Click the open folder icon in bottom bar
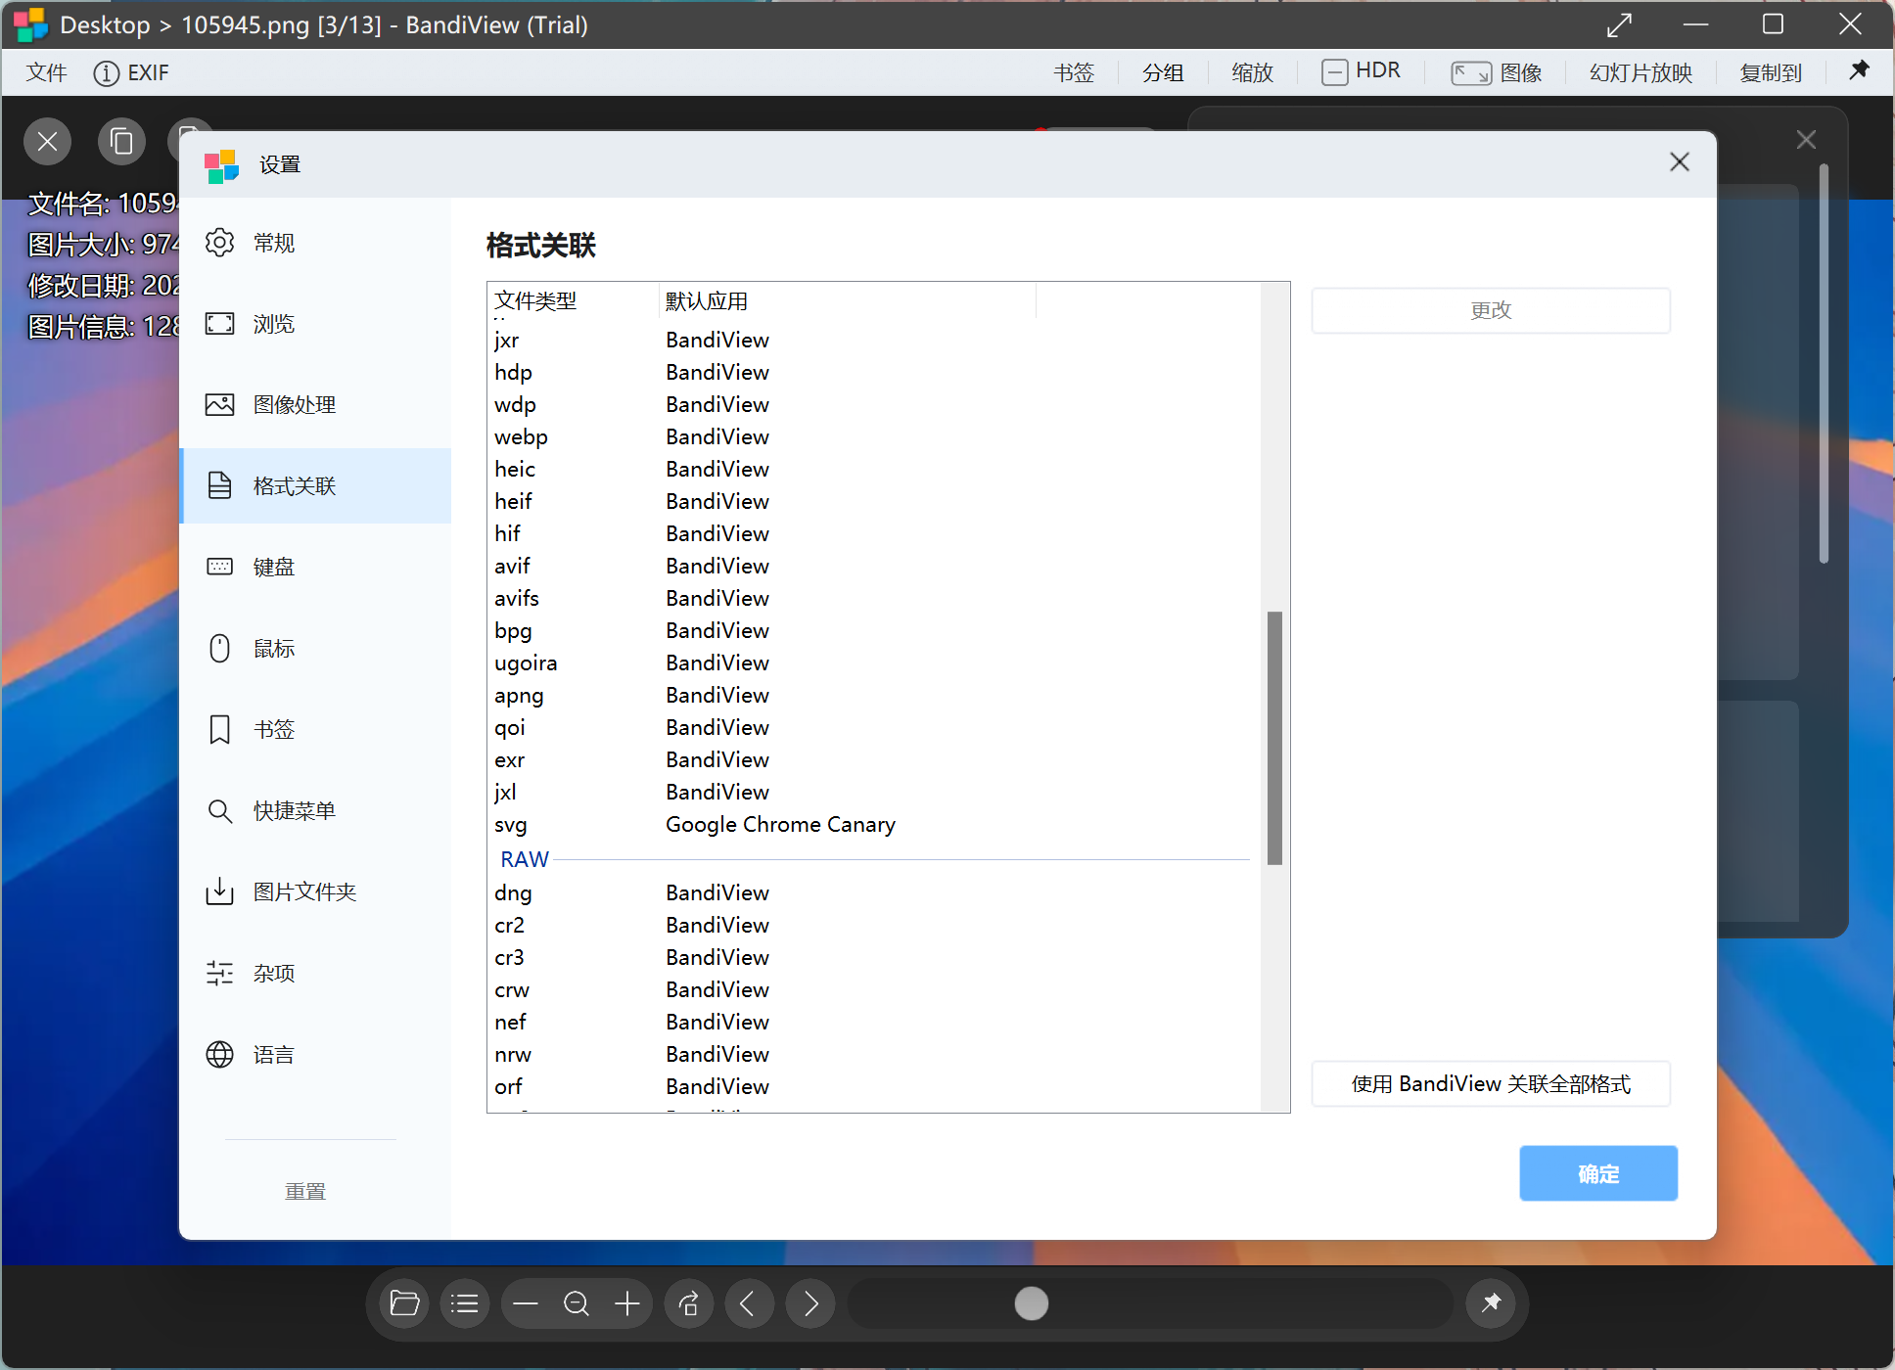Screen dimensions: 1895x1370 click(x=404, y=1303)
